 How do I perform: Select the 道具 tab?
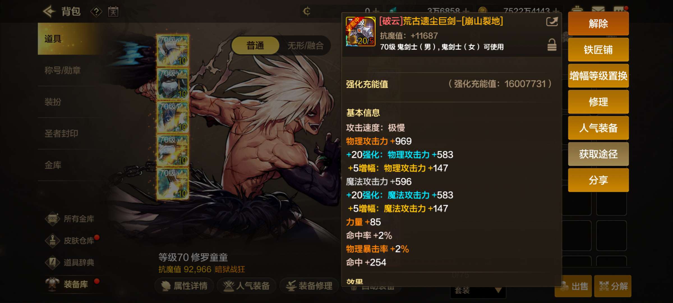70,39
